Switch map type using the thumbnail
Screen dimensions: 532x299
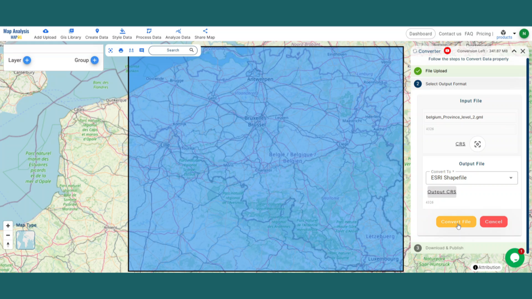(x=25, y=240)
